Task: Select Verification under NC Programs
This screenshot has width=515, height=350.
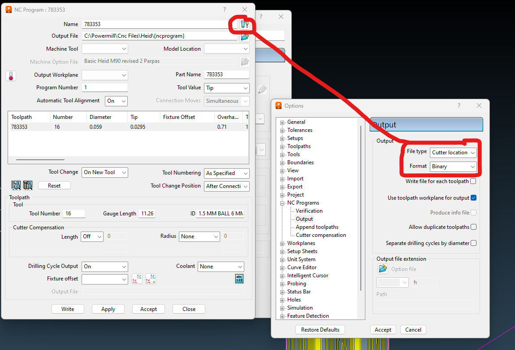Action: click(308, 210)
